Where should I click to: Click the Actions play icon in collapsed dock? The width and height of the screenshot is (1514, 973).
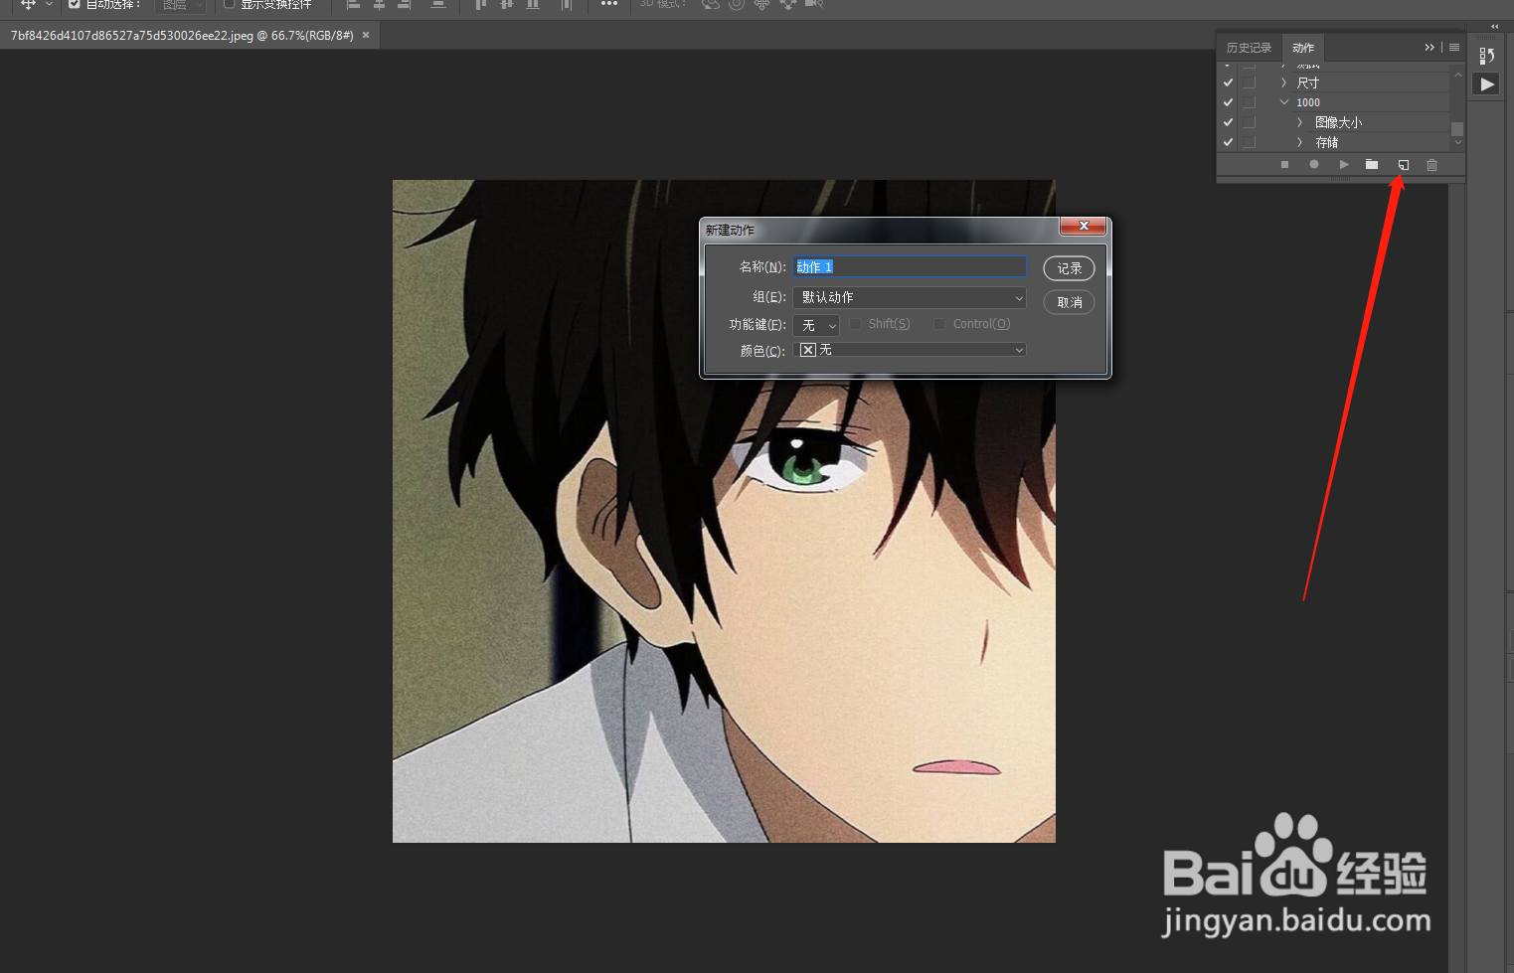pos(1486,84)
